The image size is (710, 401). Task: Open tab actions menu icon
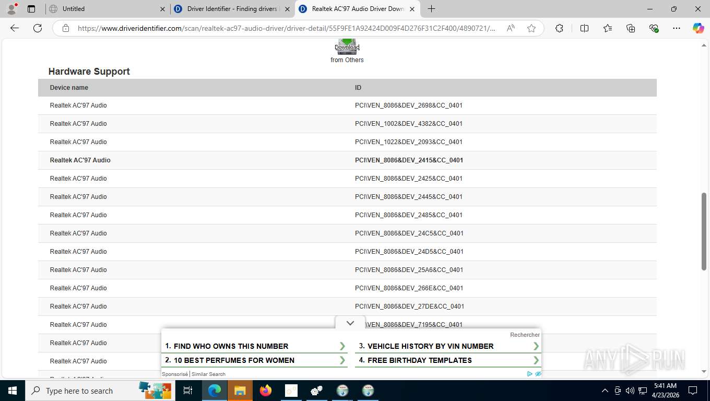31,9
